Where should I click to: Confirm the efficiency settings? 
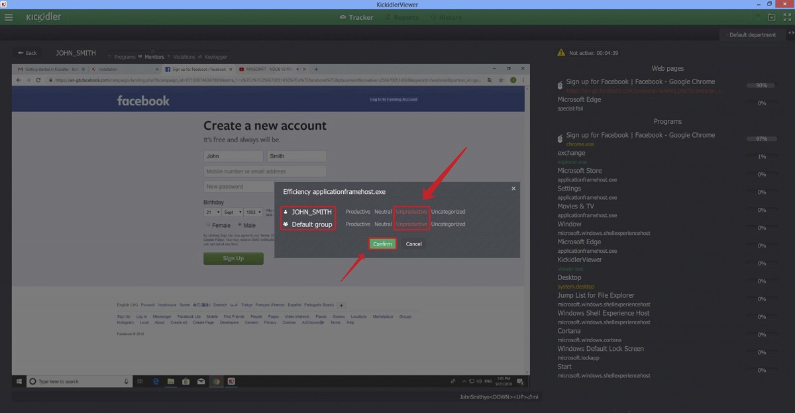[x=382, y=244]
